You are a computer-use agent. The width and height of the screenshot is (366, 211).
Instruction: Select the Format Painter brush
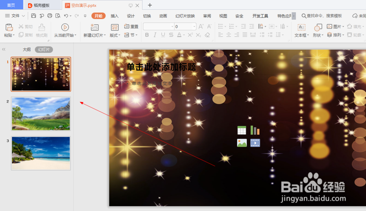point(42,27)
